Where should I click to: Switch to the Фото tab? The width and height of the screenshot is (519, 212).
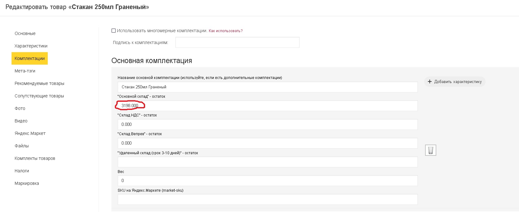(20, 108)
